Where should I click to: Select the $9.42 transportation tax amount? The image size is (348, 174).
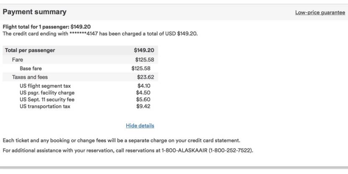tap(143, 106)
